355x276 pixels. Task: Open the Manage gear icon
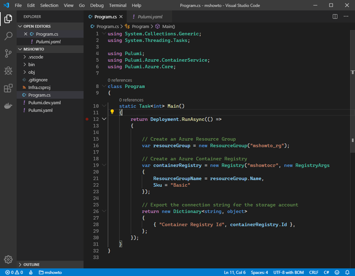tap(8, 259)
